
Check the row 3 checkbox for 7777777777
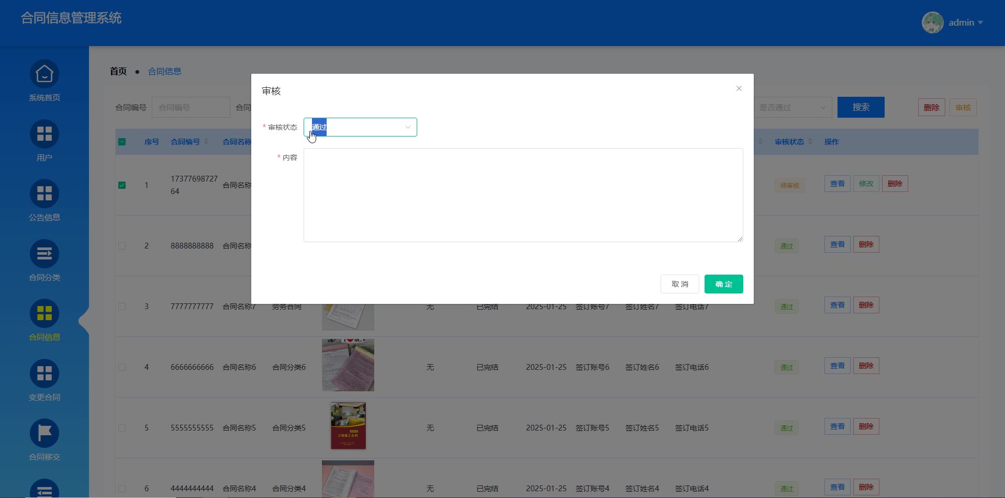(x=122, y=307)
